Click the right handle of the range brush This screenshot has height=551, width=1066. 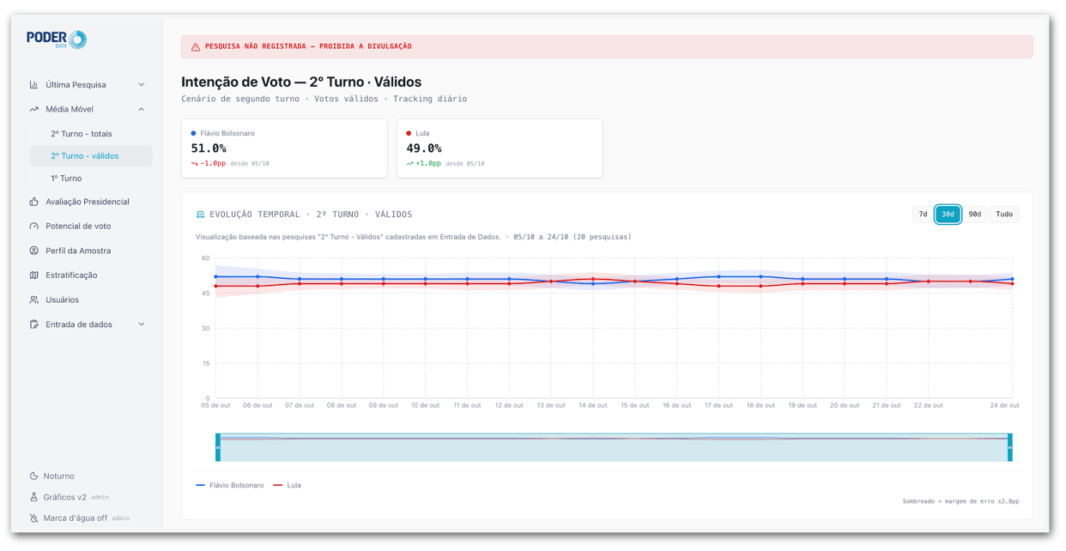click(1010, 447)
